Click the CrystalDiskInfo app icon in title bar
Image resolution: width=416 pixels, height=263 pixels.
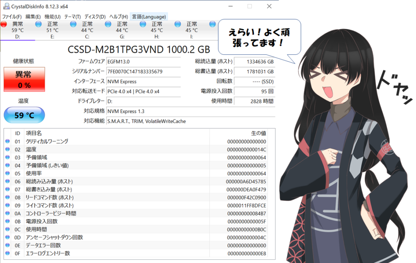6,6
